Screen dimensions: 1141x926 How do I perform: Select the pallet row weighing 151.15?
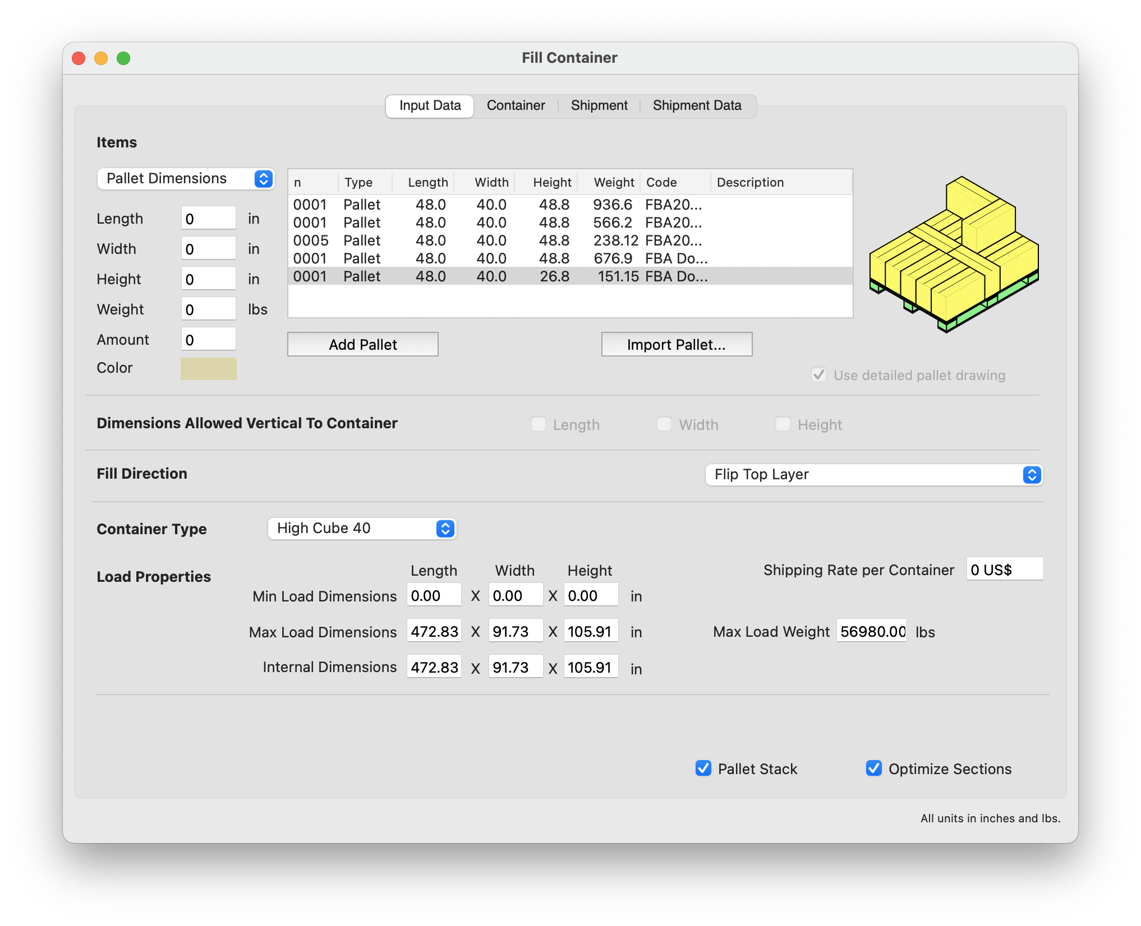tap(570, 276)
